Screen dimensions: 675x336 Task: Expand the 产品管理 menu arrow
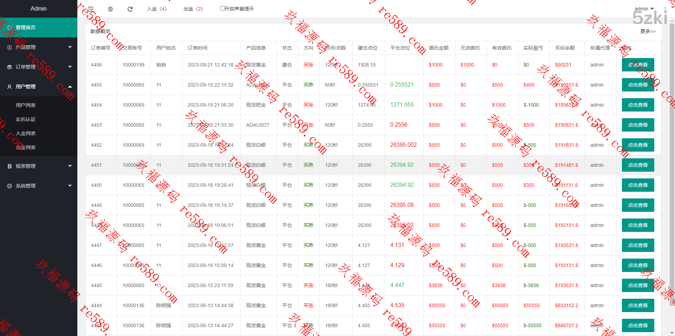(70, 47)
